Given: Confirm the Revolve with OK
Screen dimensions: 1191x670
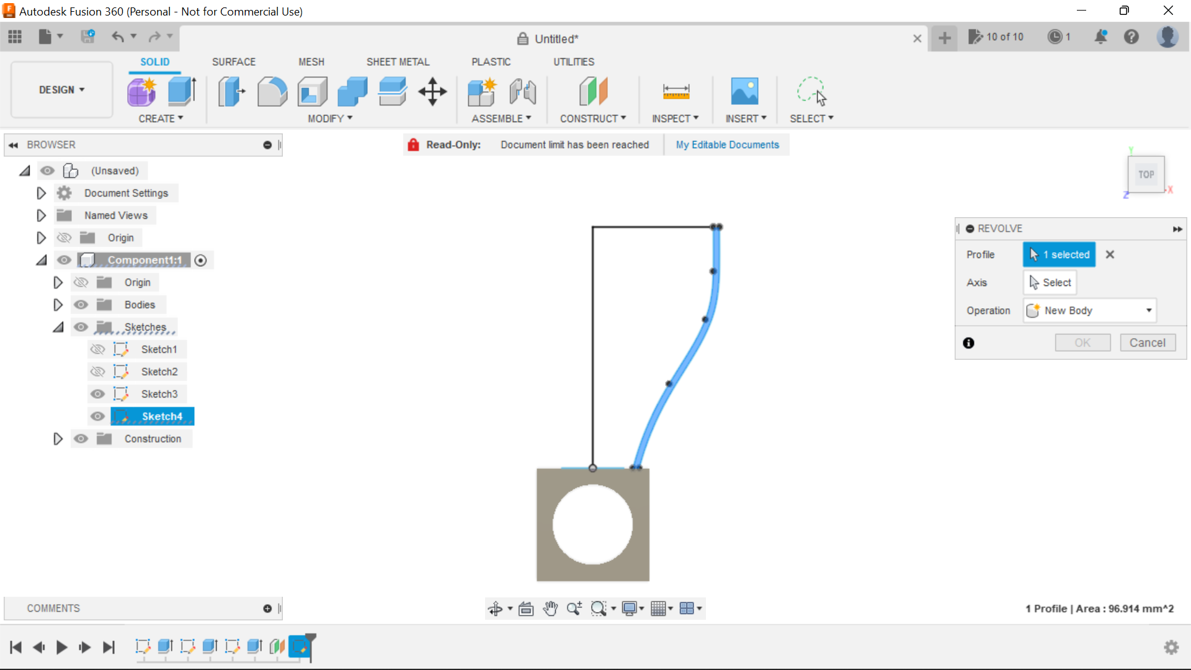Looking at the screenshot, I should (1082, 342).
